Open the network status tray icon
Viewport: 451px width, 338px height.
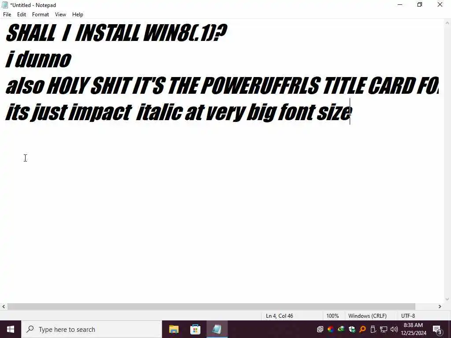coord(384,329)
